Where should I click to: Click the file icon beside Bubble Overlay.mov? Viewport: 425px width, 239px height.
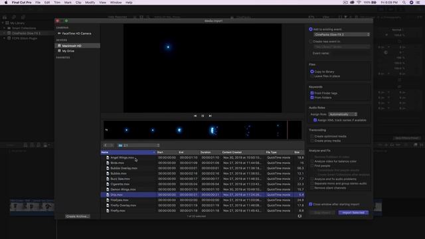tap(108, 168)
